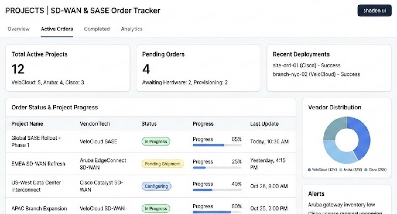Go to the Analytics tab

point(131,29)
